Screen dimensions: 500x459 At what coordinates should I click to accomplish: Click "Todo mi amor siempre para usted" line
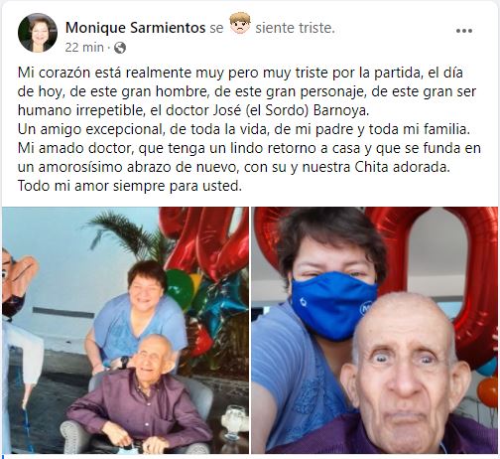point(130,186)
